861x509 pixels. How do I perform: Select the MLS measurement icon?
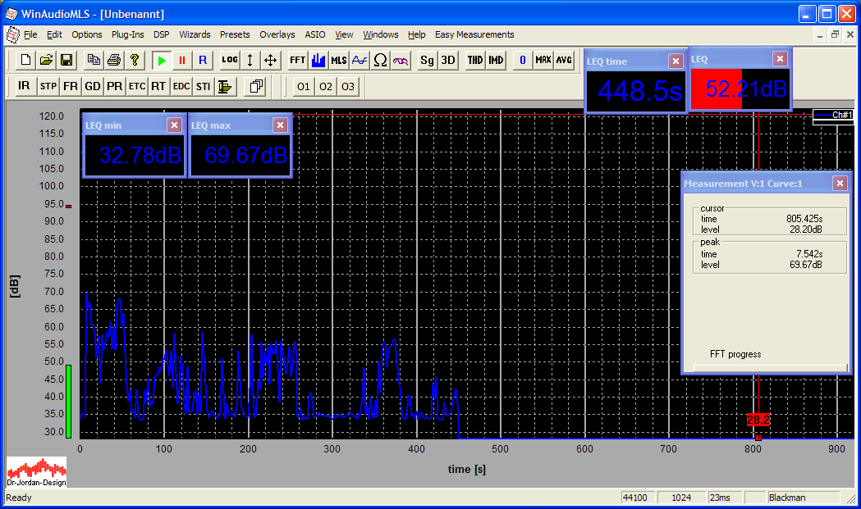pos(339,61)
